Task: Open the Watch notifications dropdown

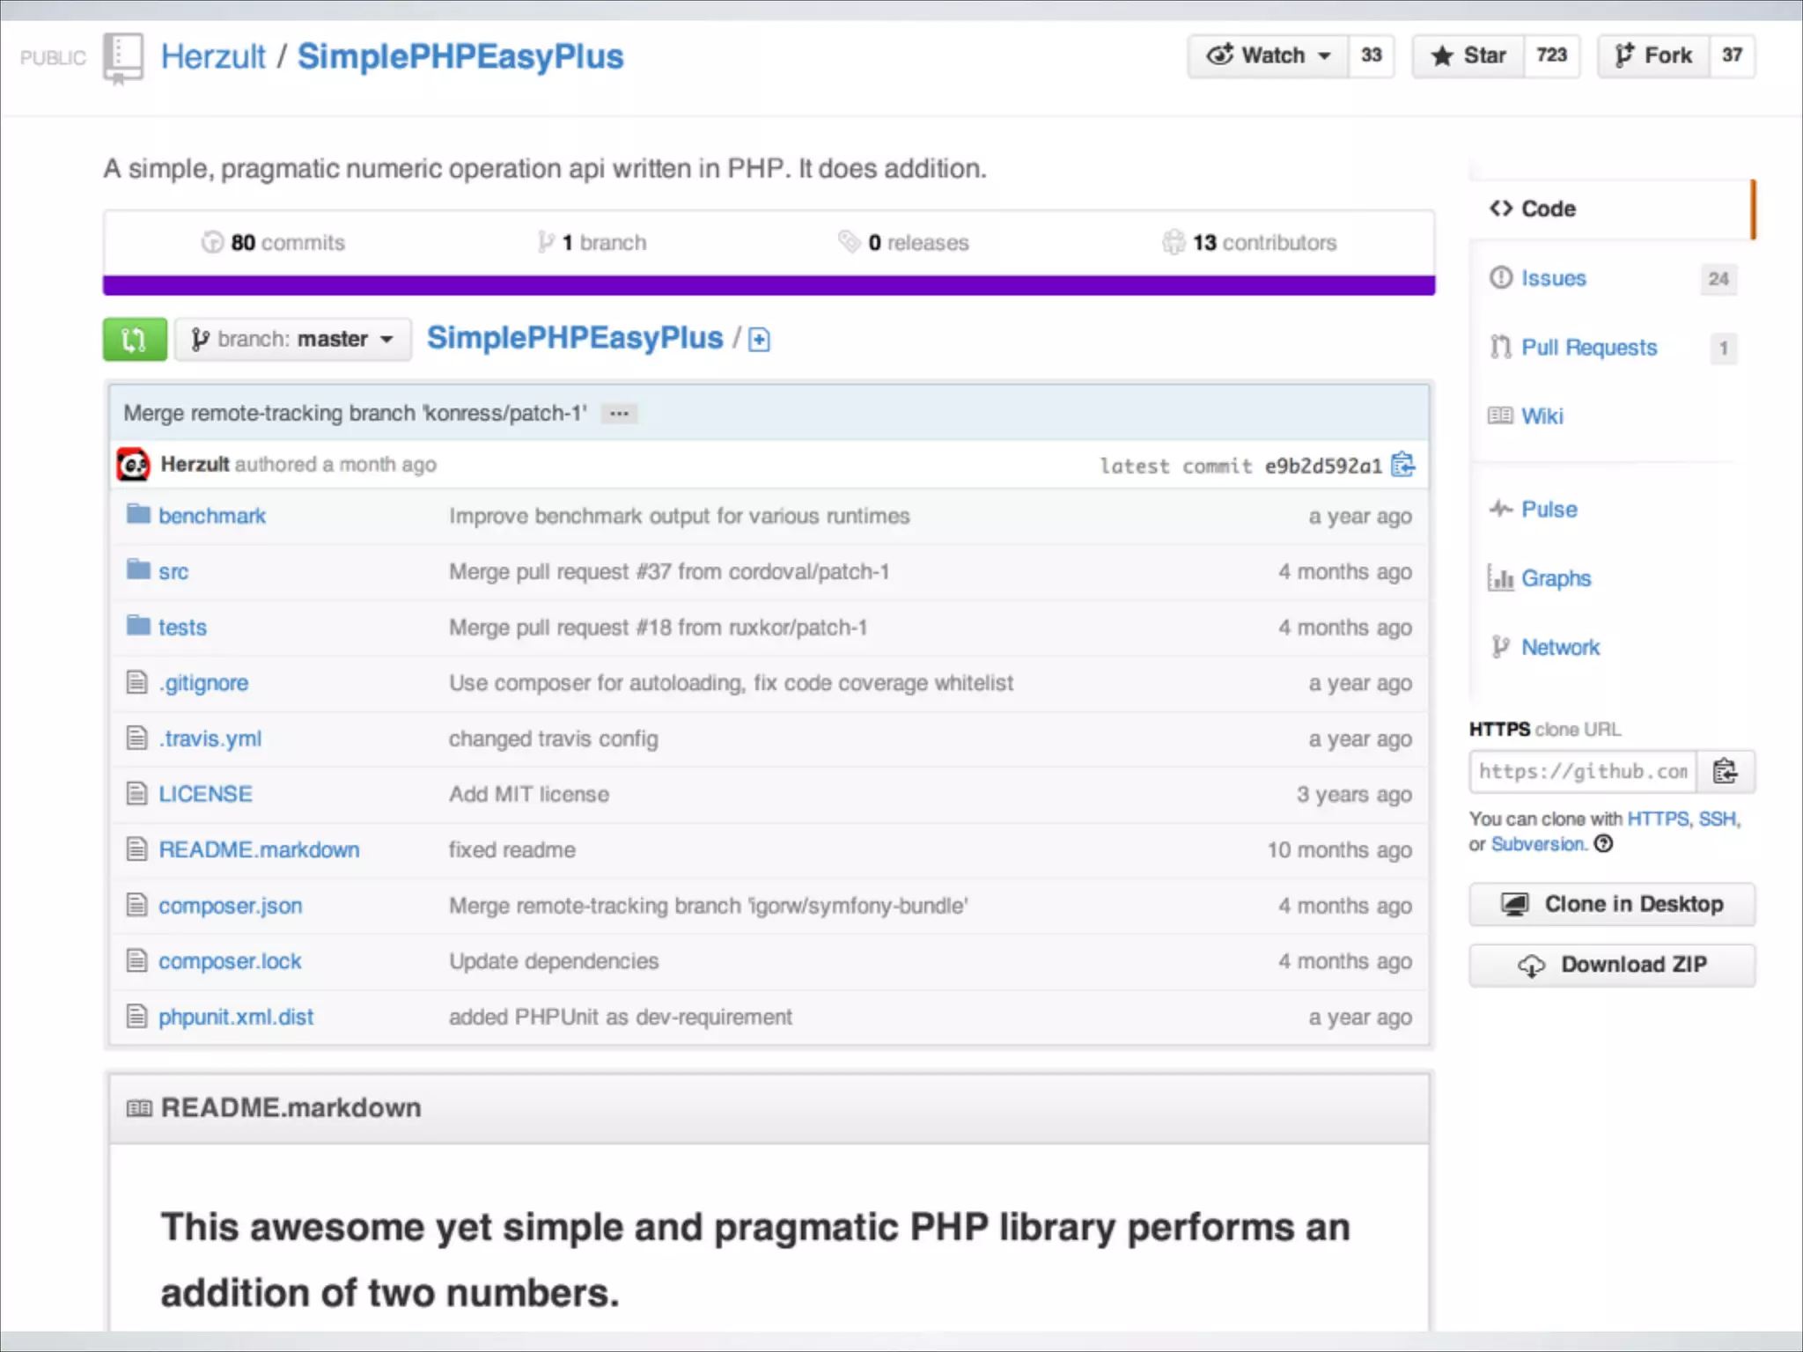Action: [1268, 56]
